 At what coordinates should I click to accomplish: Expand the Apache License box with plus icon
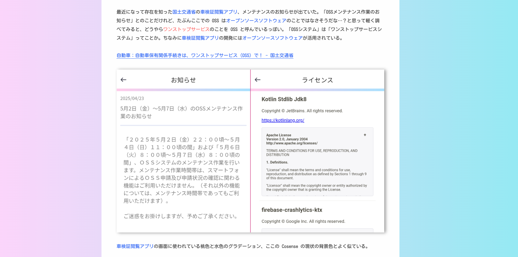click(x=365, y=135)
